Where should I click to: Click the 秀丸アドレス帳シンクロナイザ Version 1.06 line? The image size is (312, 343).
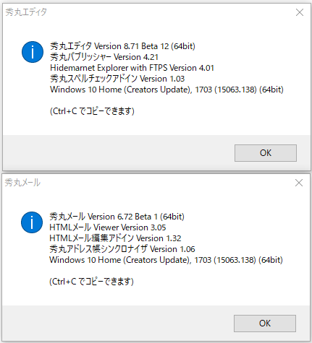point(122,249)
